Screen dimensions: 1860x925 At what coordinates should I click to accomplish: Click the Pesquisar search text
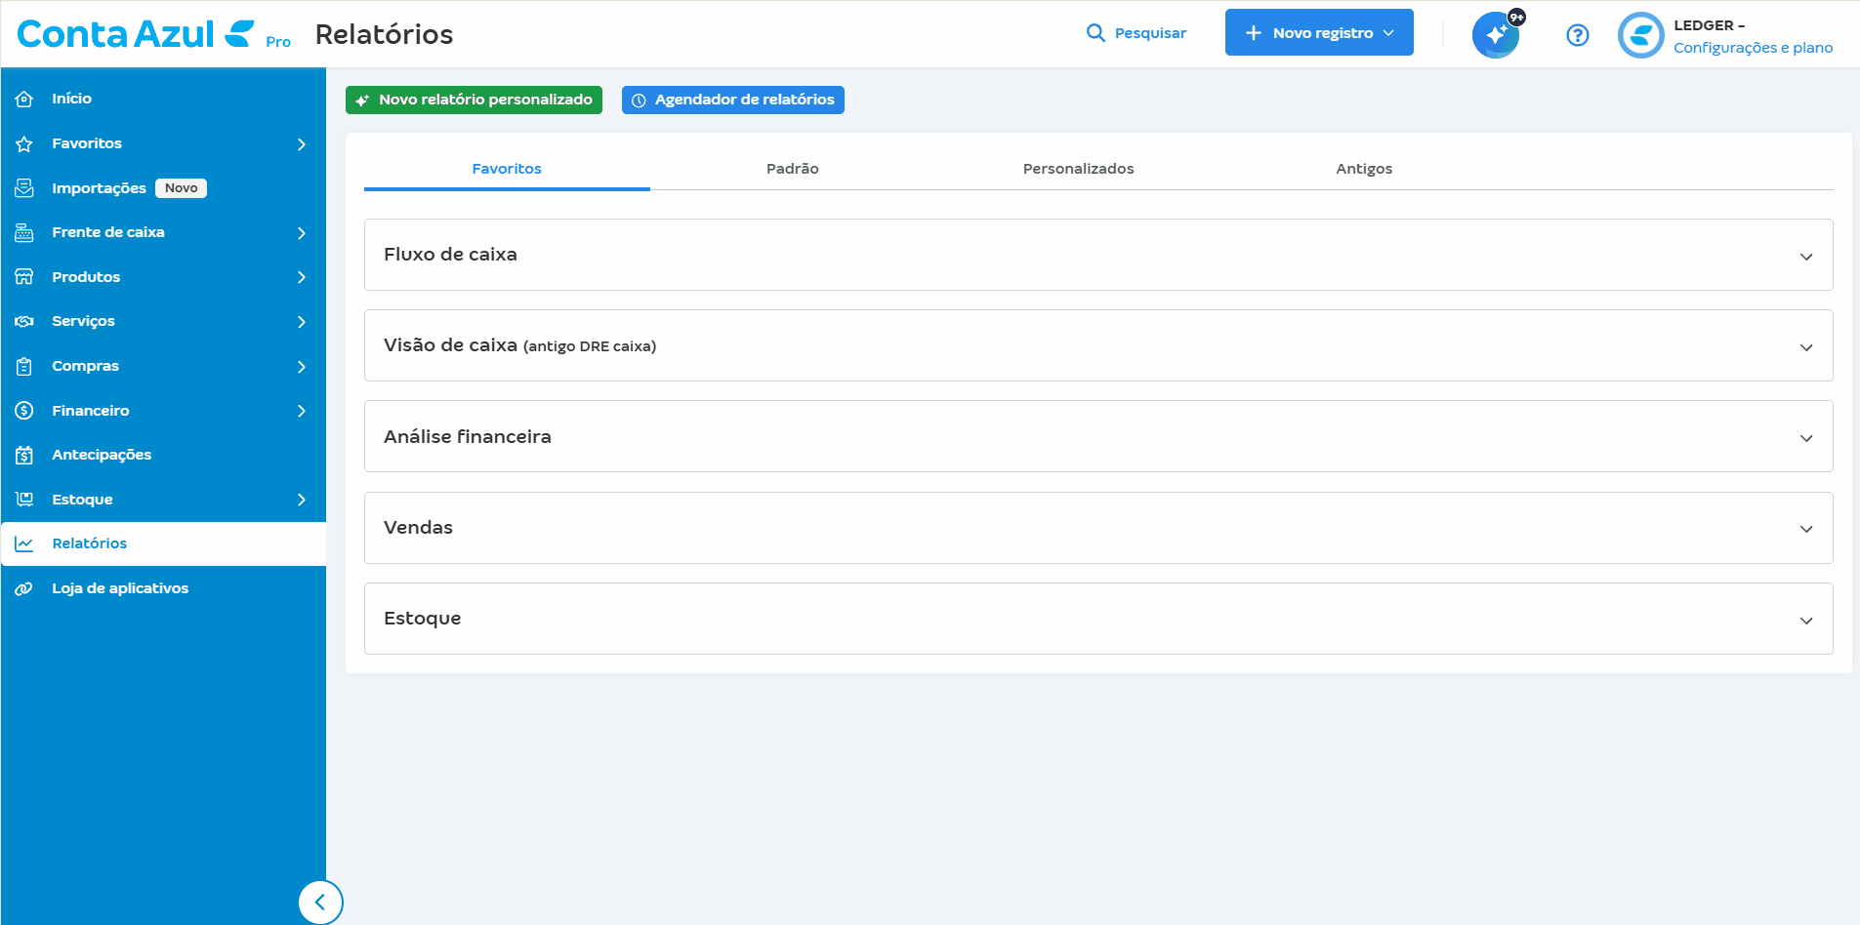tap(1150, 33)
